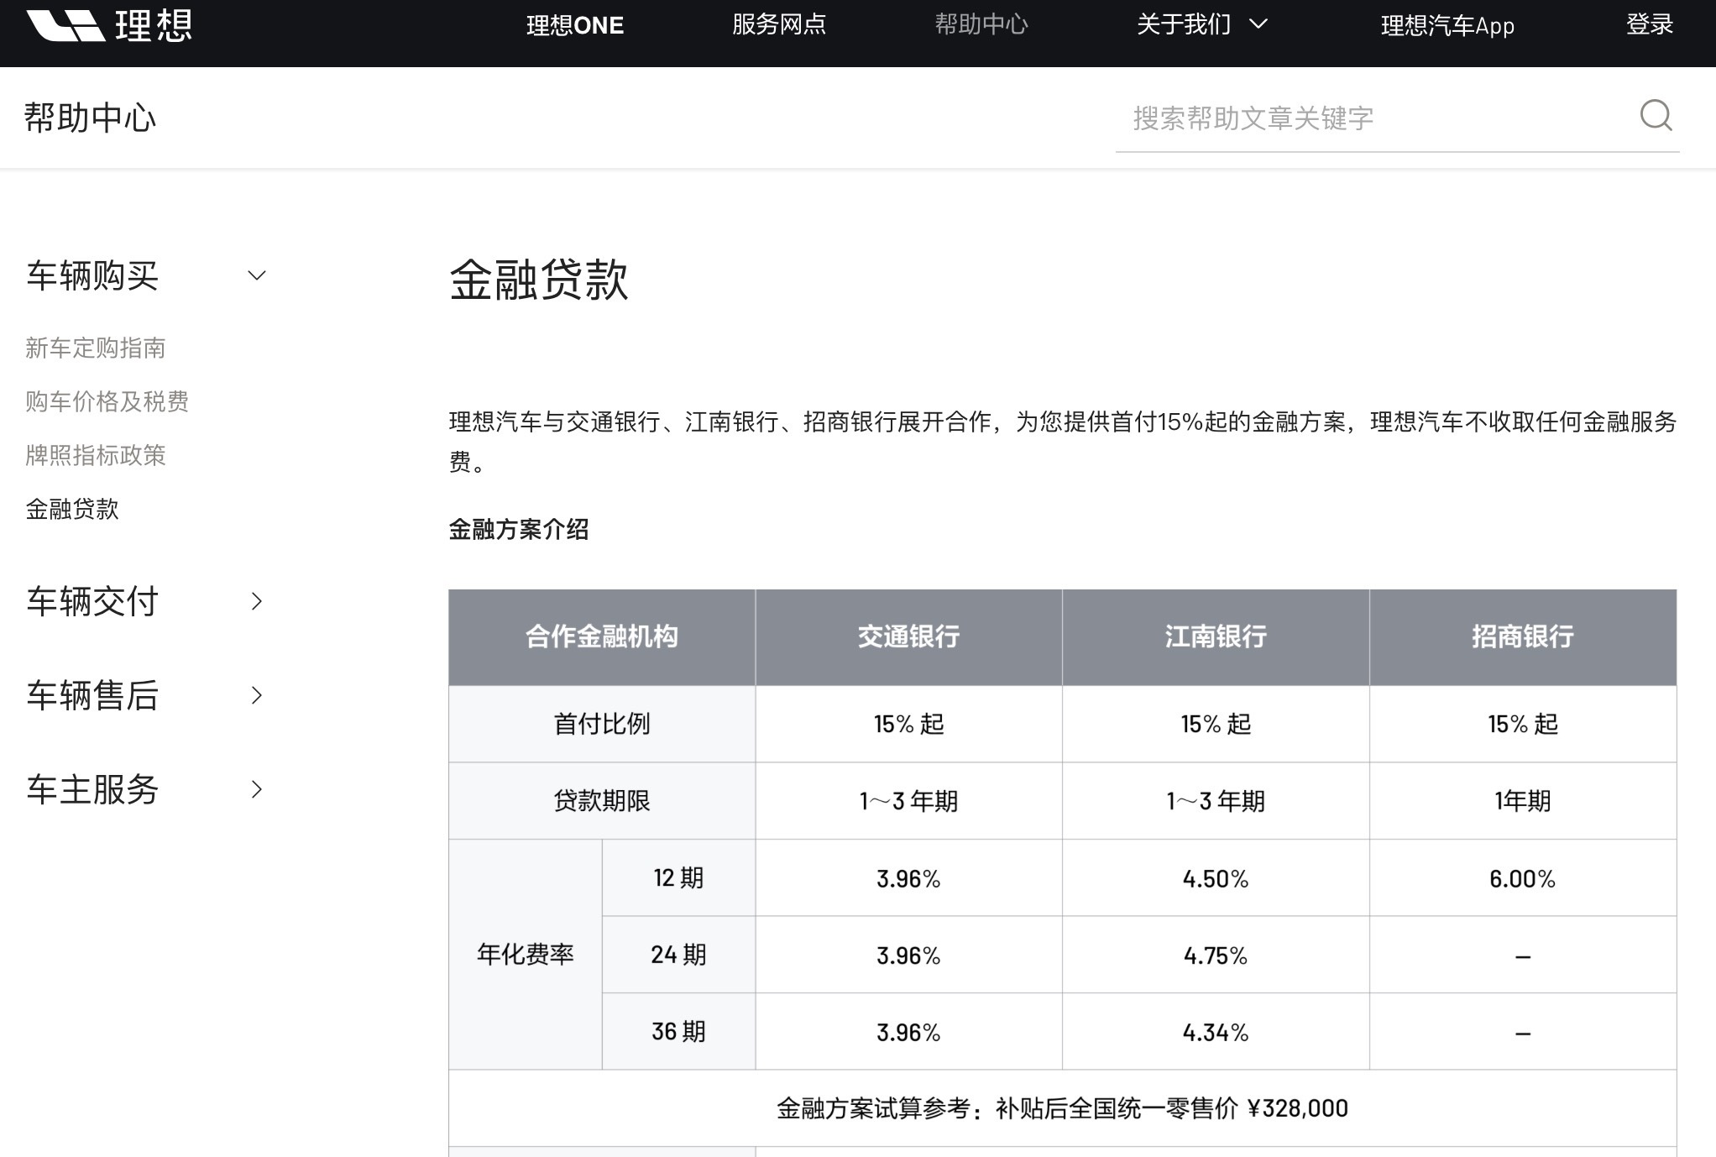Expand the 车主服务 section

point(256,788)
